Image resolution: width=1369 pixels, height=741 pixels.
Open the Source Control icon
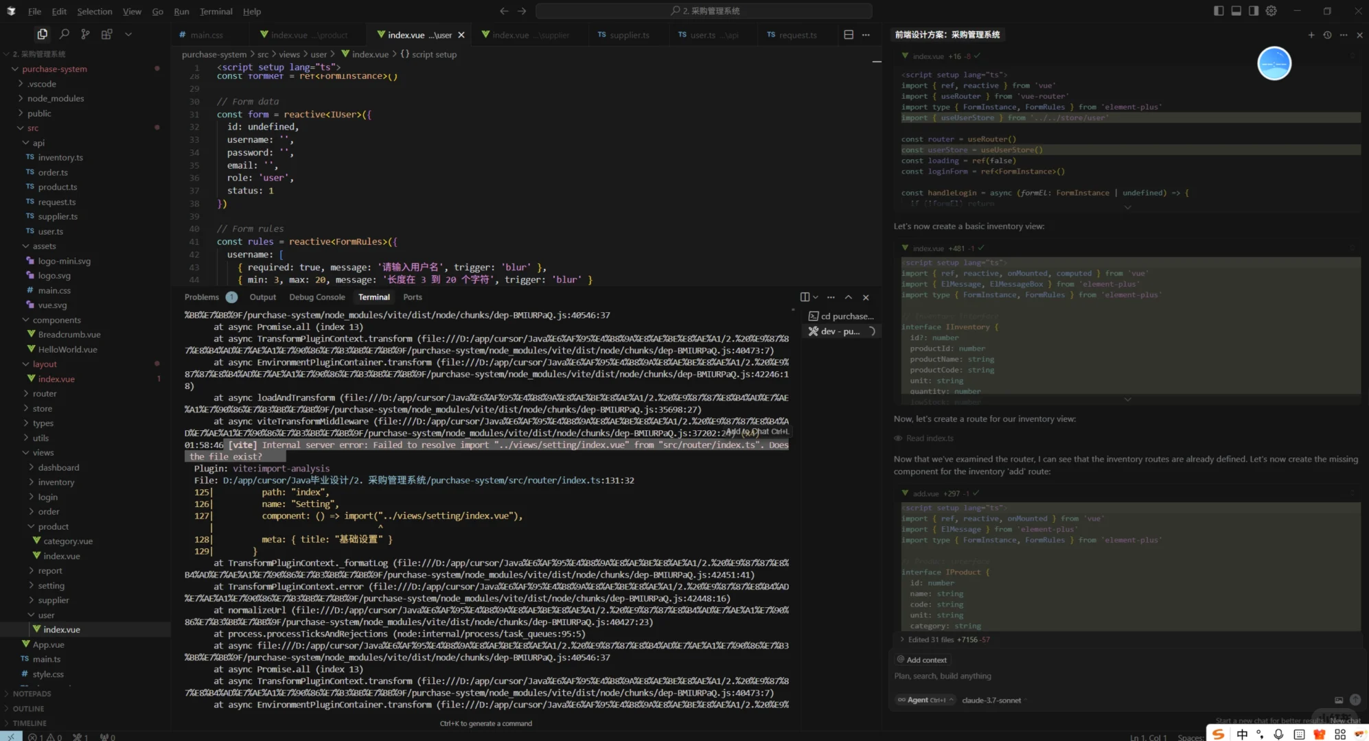tap(85, 34)
